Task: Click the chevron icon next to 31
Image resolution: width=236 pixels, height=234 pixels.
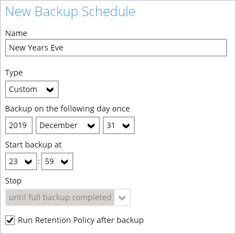Action: [x=126, y=126]
